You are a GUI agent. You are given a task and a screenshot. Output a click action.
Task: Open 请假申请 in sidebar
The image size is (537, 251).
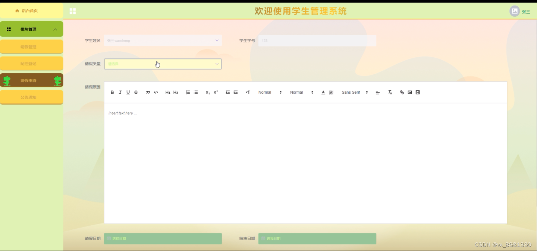coord(31,80)
